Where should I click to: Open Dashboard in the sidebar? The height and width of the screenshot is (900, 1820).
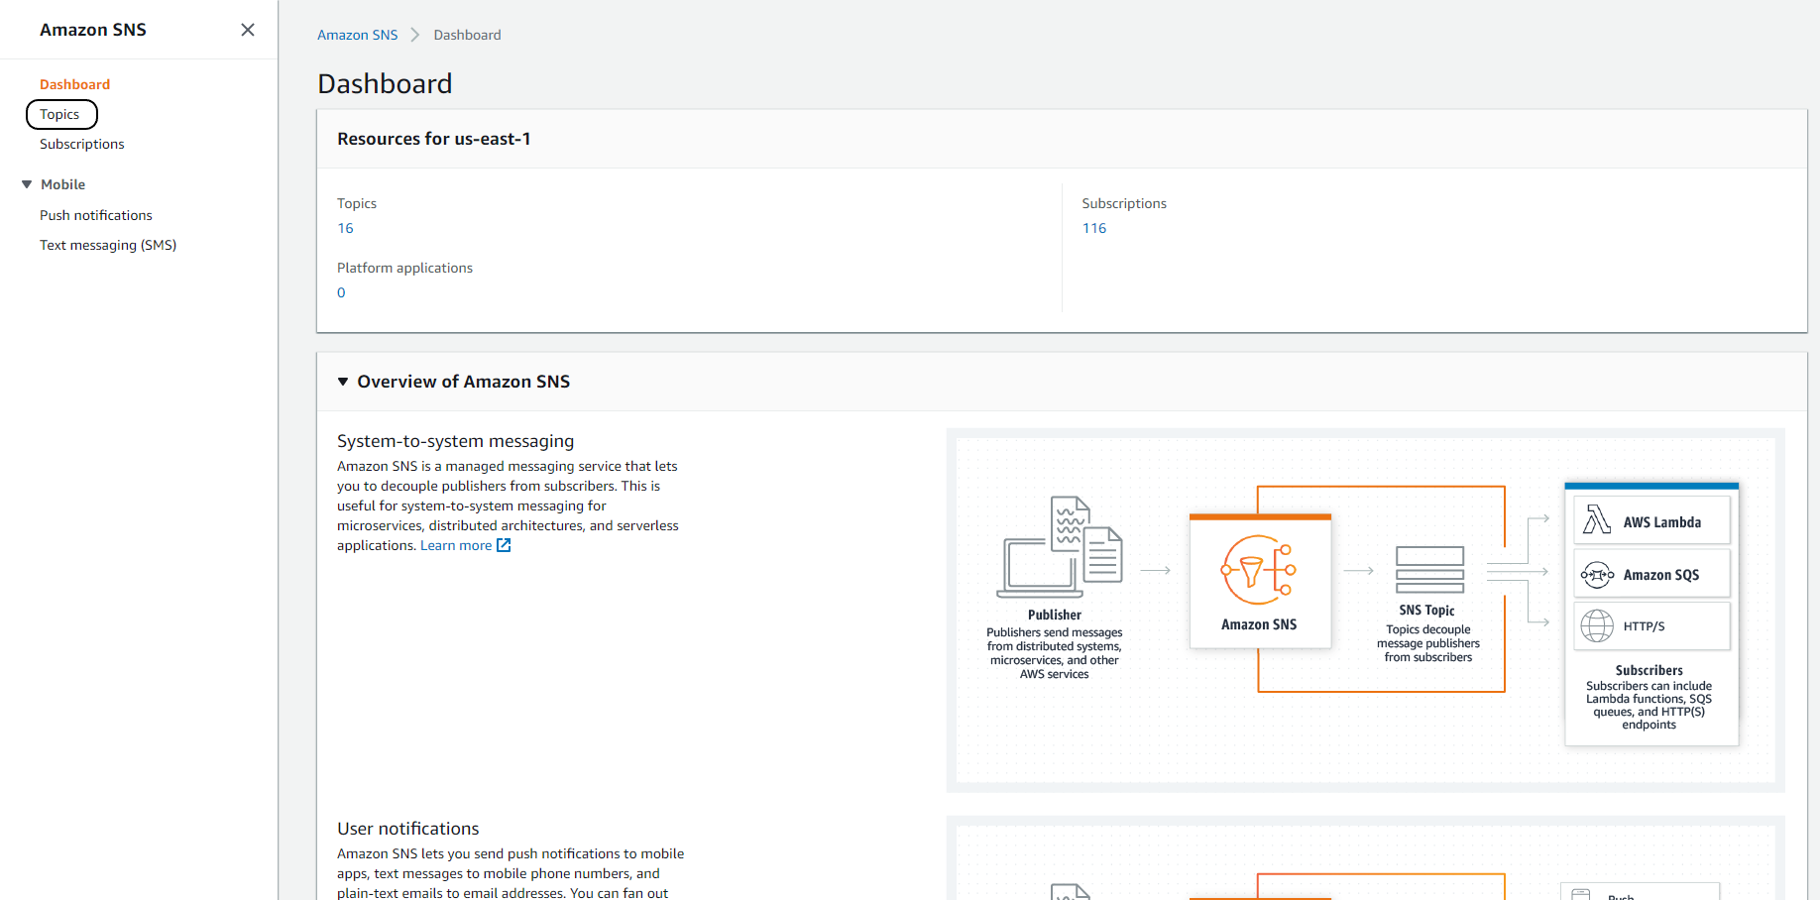pos(74,84)
